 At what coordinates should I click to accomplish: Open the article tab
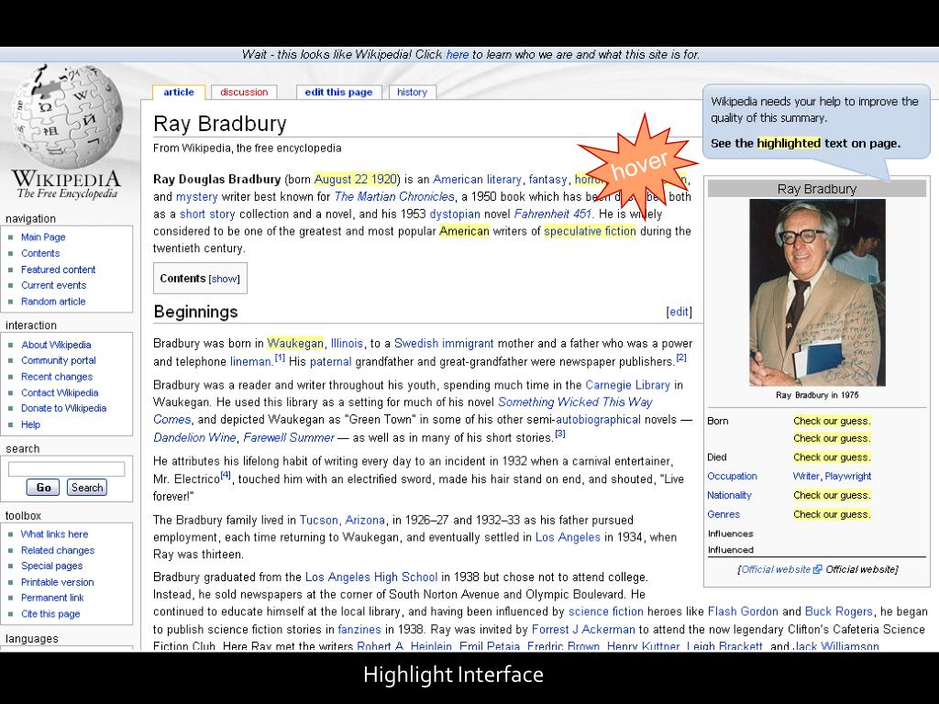[179, 93]
